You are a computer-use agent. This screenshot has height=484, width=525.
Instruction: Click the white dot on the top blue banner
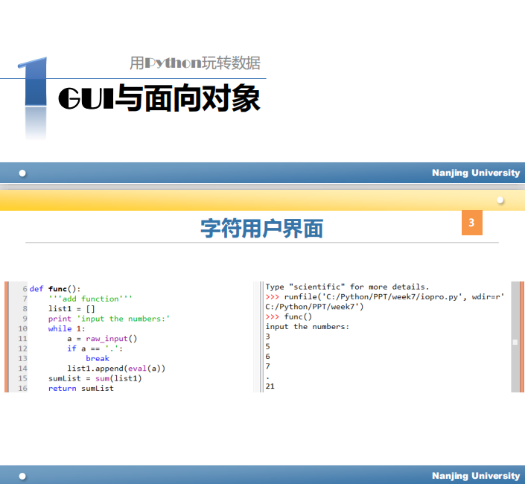pyautogui.click(x=23, y=173)
